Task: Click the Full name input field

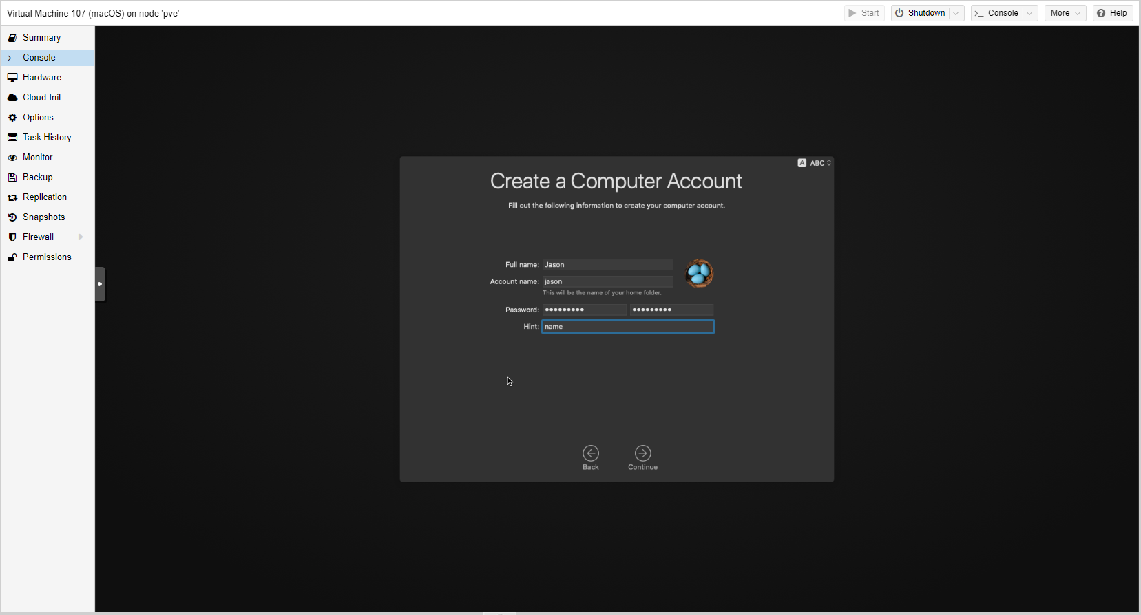Action: (x=607, y=265)
